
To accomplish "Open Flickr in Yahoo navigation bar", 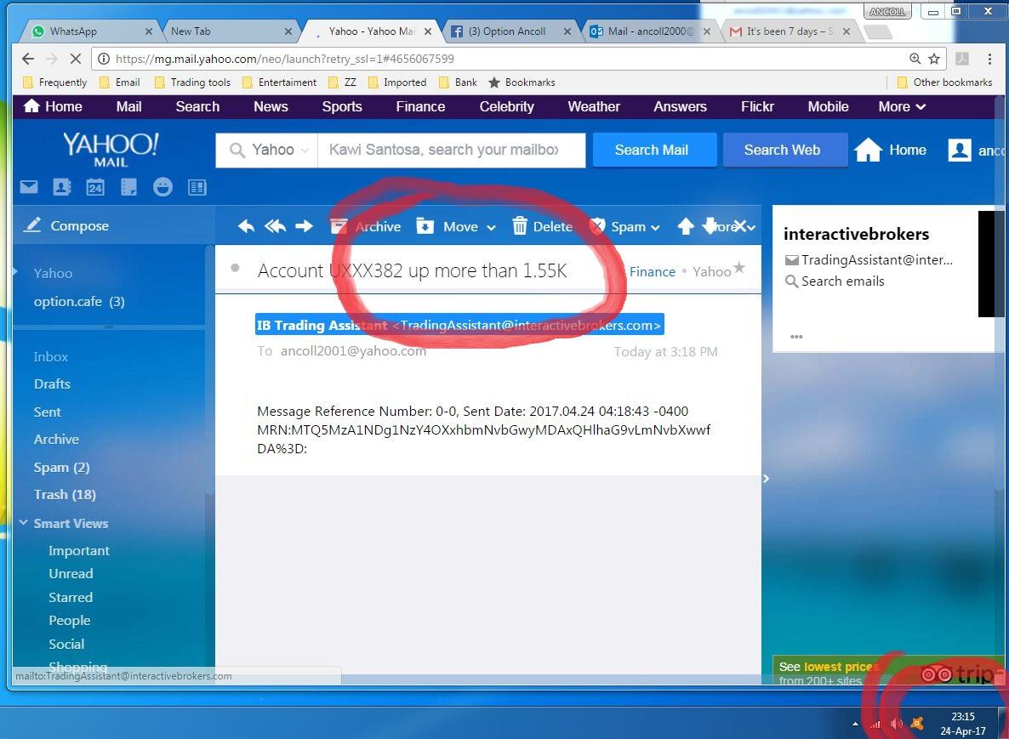I will click(x=757, y=107).
